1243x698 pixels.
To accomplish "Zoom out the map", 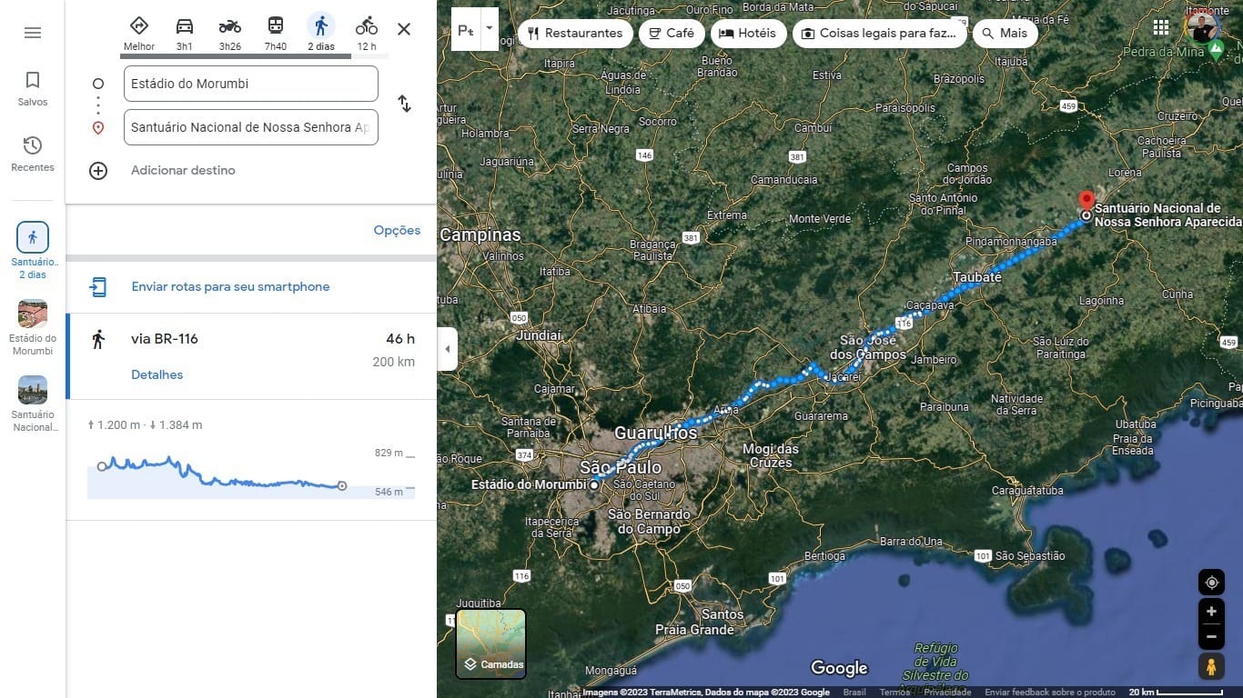I will [1211, 637].
